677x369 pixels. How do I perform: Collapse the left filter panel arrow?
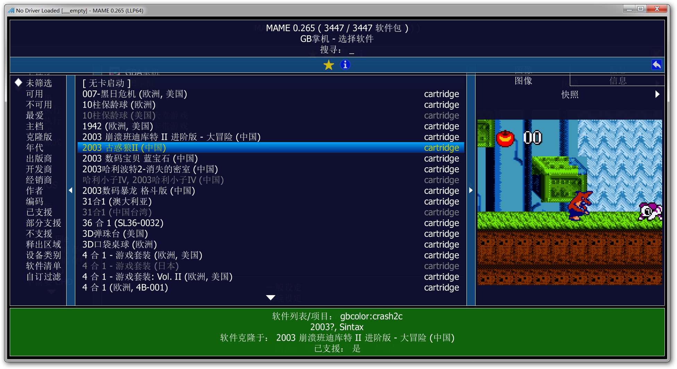point(71,190)
